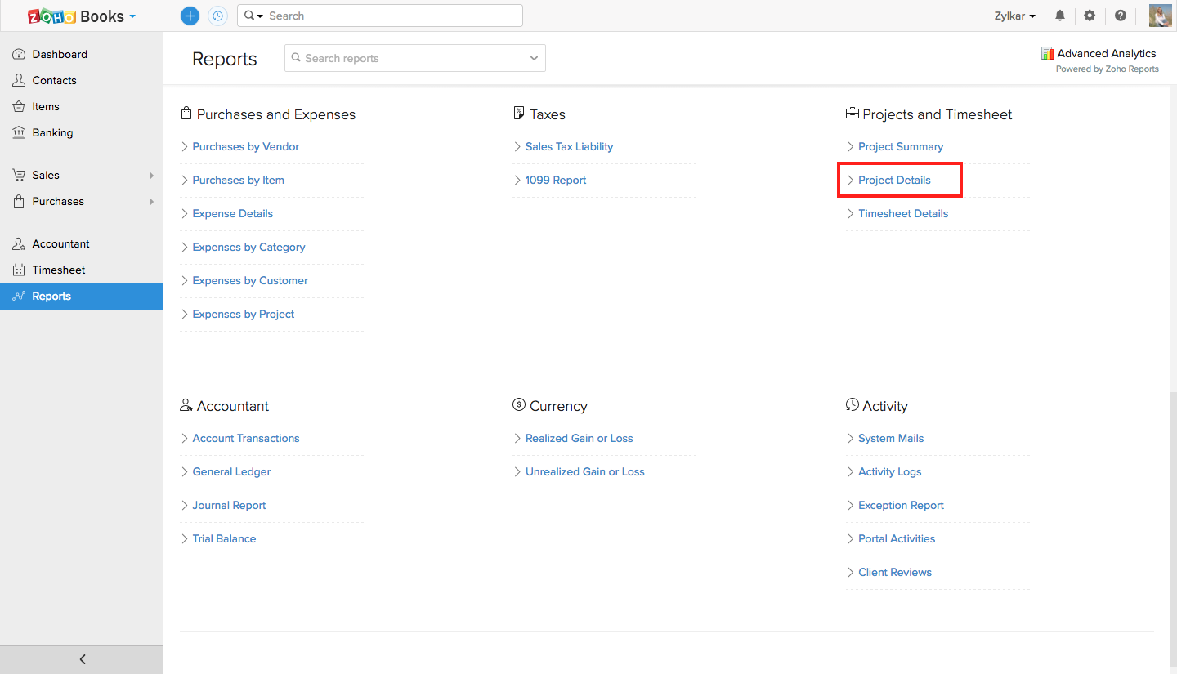Go to Dashboard in the sidebar
This screenshot has height=674, width=1177.
click(x=59, y=54)
